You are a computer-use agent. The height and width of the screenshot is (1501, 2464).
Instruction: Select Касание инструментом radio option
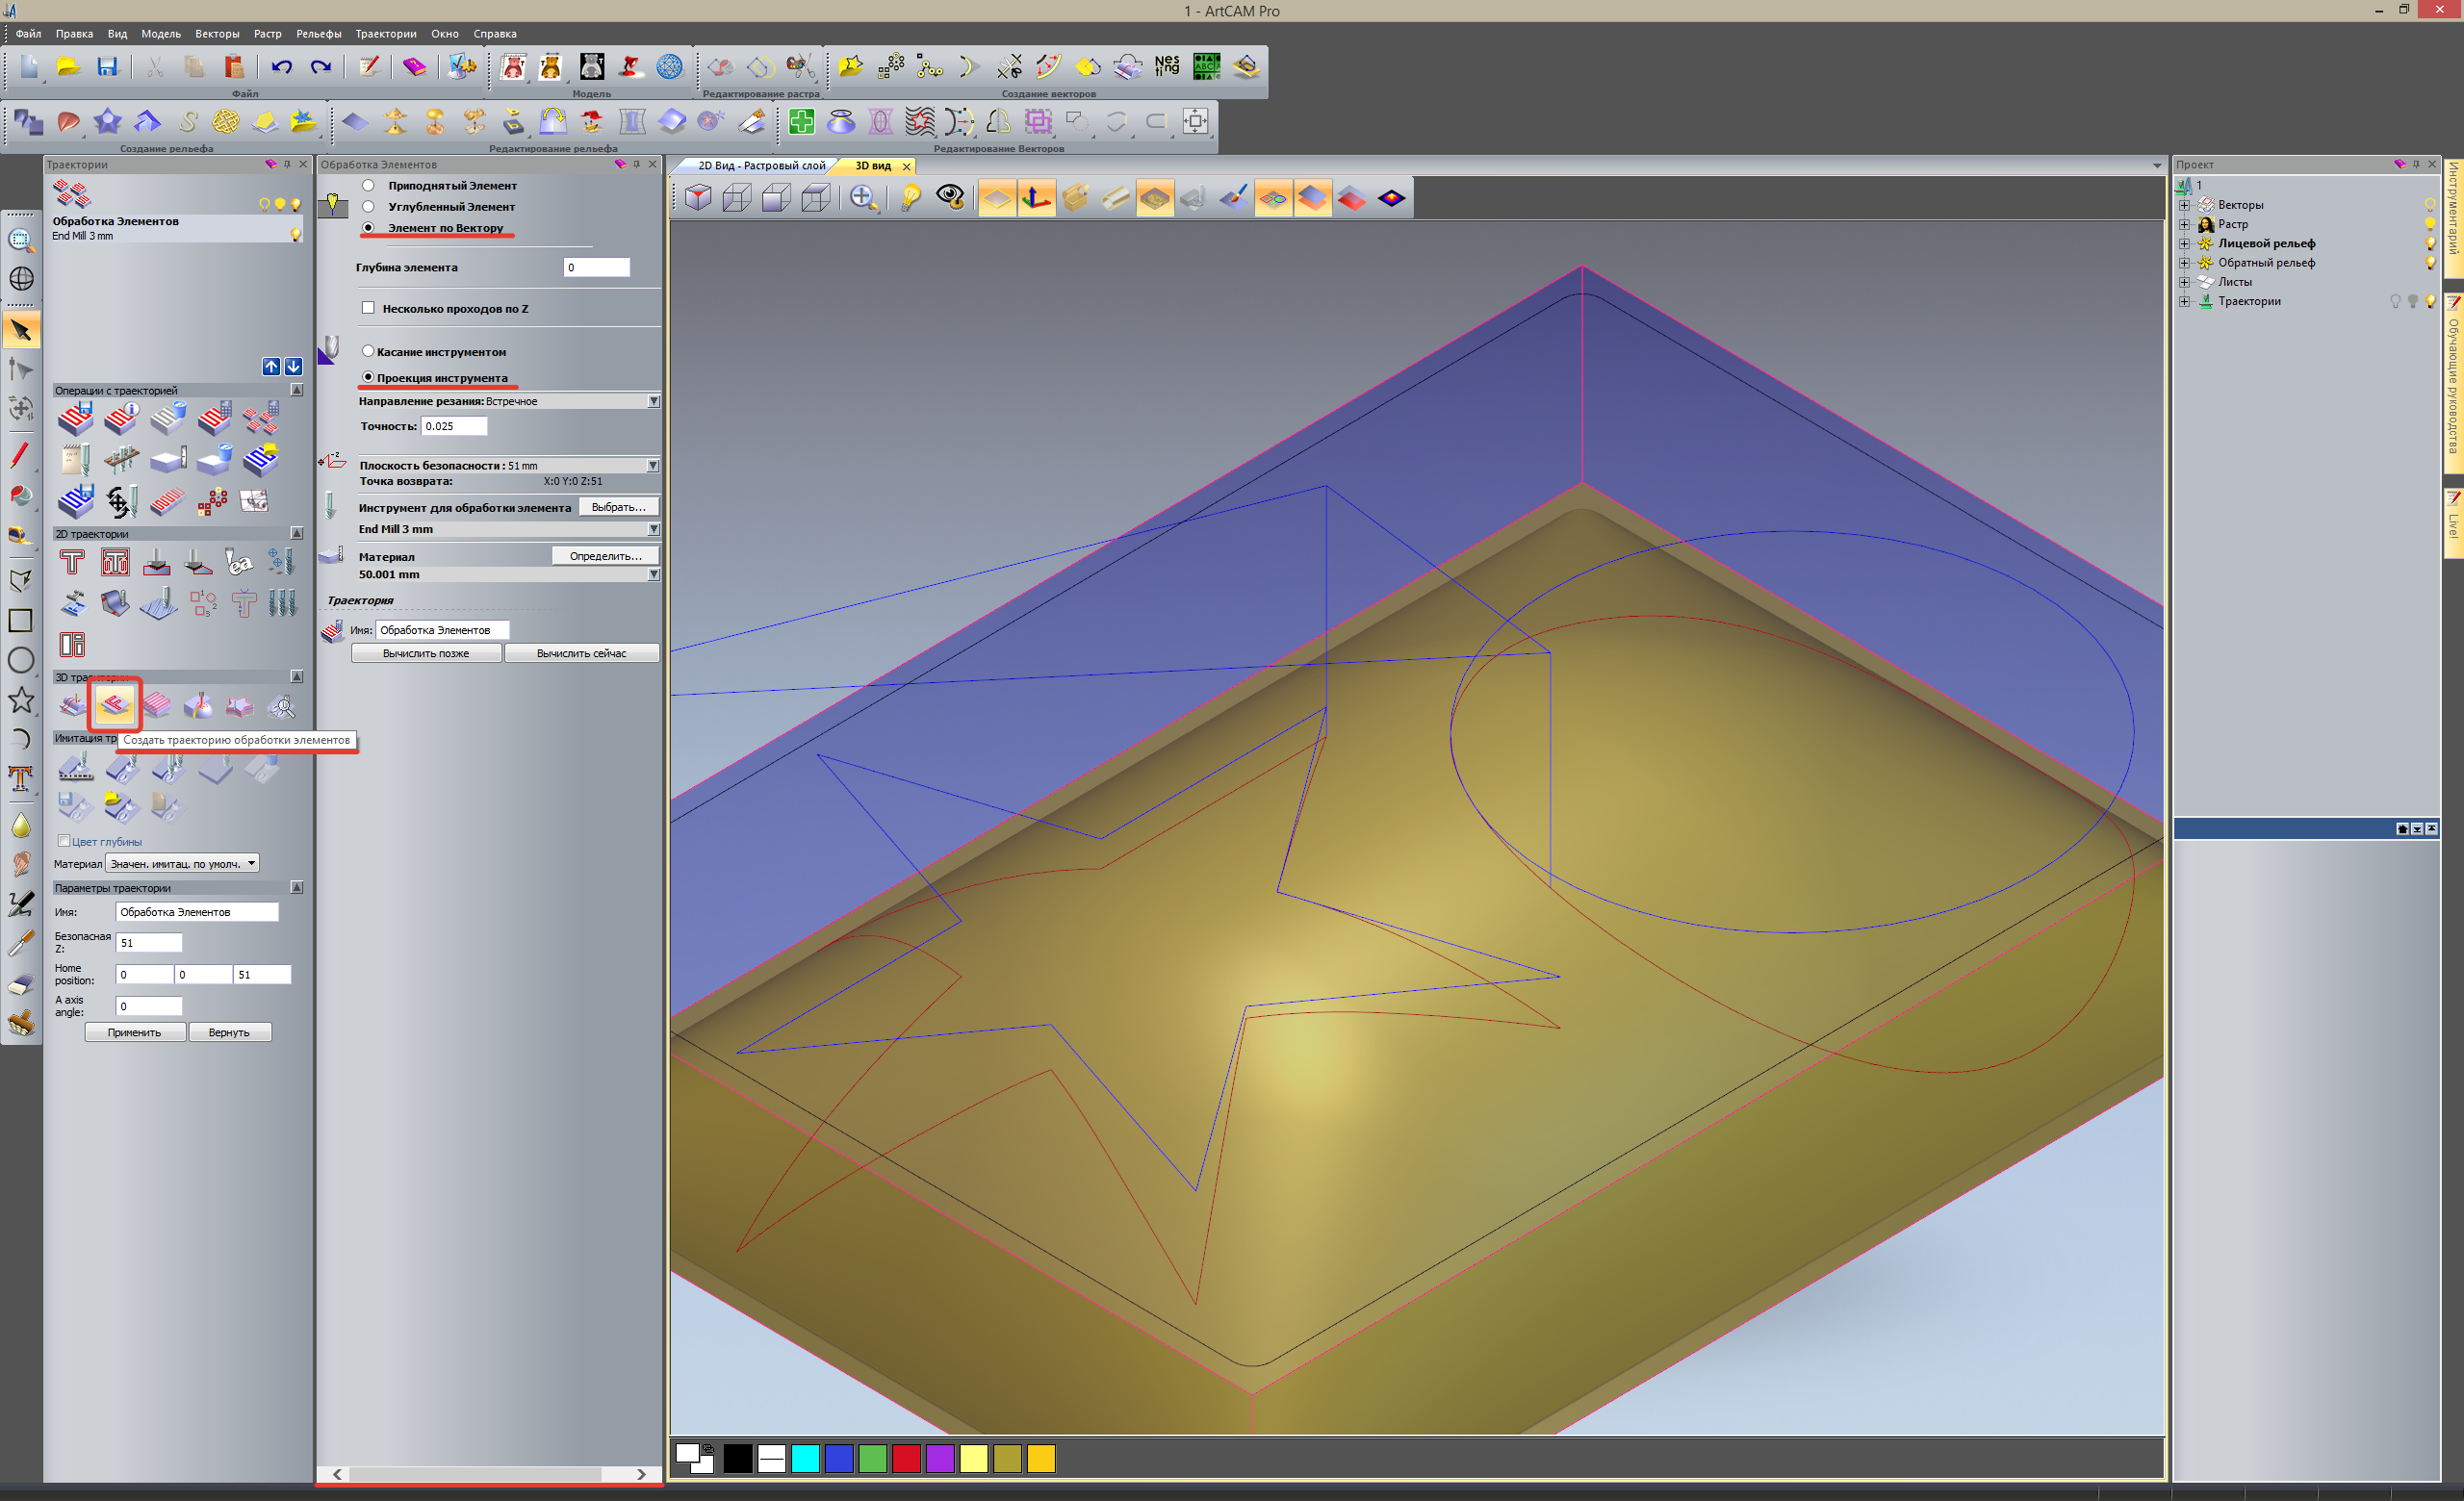tap(368, 352)
